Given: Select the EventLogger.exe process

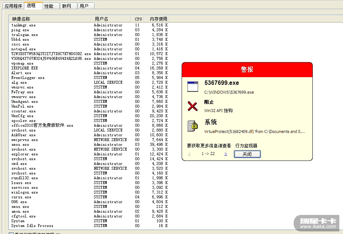Looking at the screenshot, I should click(x=89, y=78).
